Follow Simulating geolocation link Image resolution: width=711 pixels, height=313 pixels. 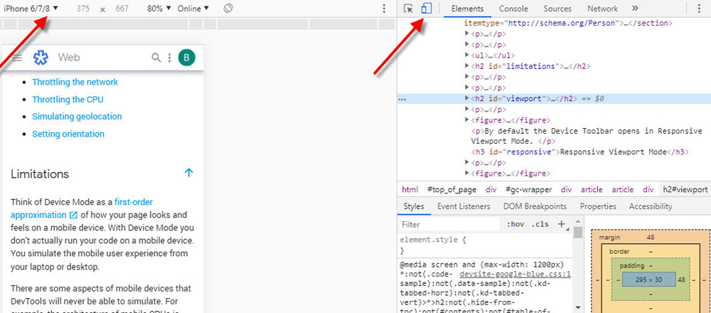coord(77,117)
